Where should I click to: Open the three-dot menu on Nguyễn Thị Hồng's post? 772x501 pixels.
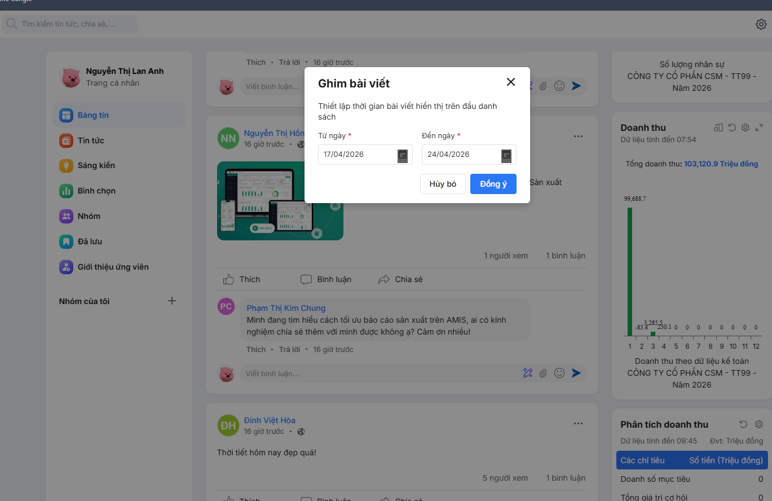tap(578, 136)
